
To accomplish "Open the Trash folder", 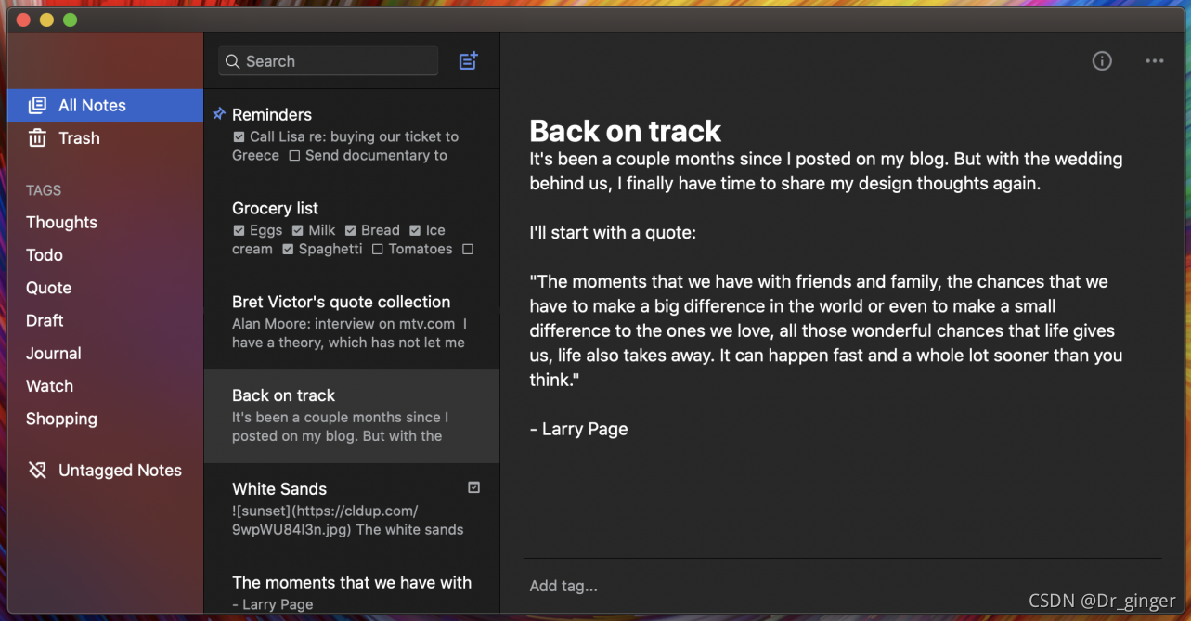I will coord(105,138).
